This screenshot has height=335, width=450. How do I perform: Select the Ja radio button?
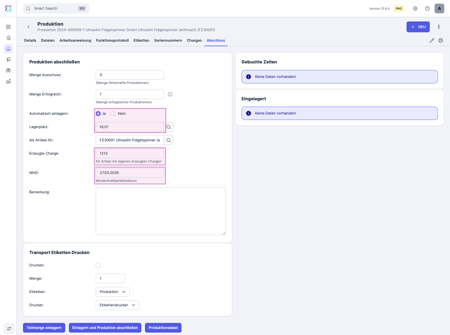98,114
